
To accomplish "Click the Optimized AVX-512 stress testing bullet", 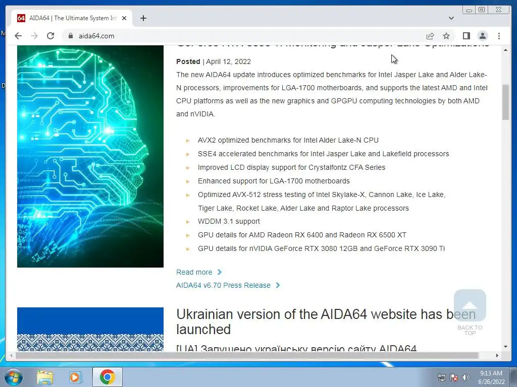I will click(x=322, y=202).
